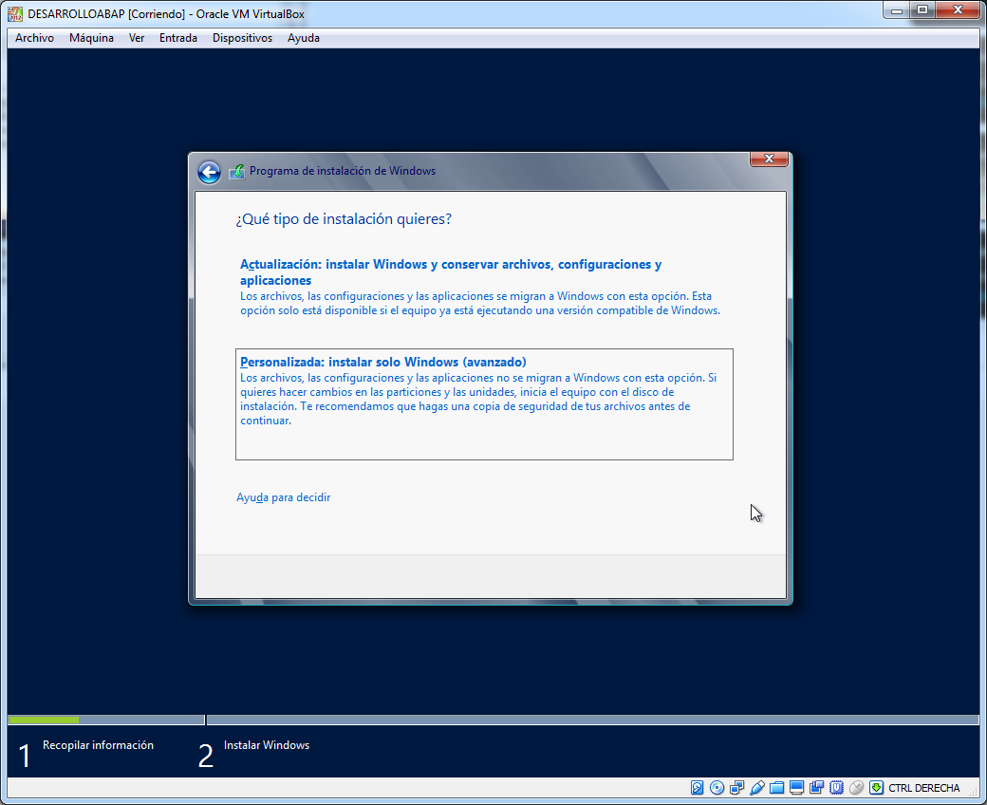Click the Programa de instalación de Windows title
Viewport: 987px width, 805px height.
[343, 171]
